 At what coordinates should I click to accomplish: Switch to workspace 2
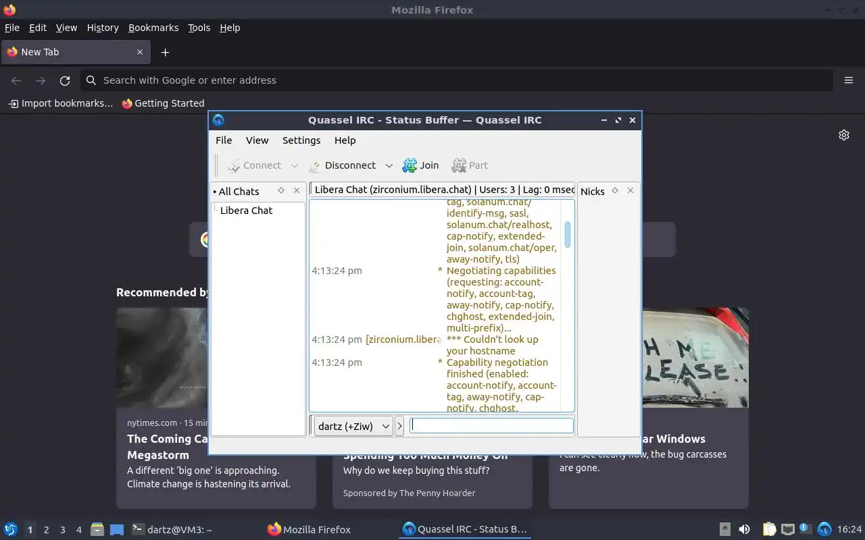[x=46, y=530]
